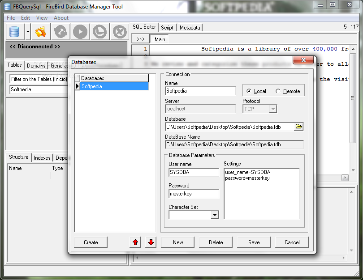Click the New button
The height and width of the screenshot is (280, 363).
coord(178,242)
